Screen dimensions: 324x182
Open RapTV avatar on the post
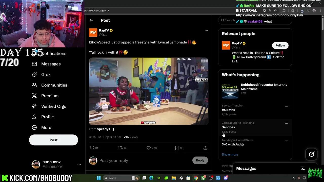(93, 33)
